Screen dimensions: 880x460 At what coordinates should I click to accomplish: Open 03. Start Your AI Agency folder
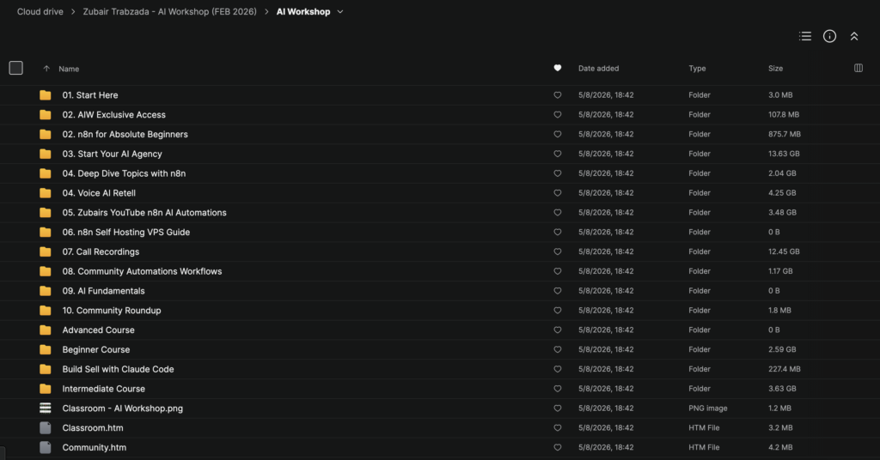pyautogui.click(x=113, y=154)
